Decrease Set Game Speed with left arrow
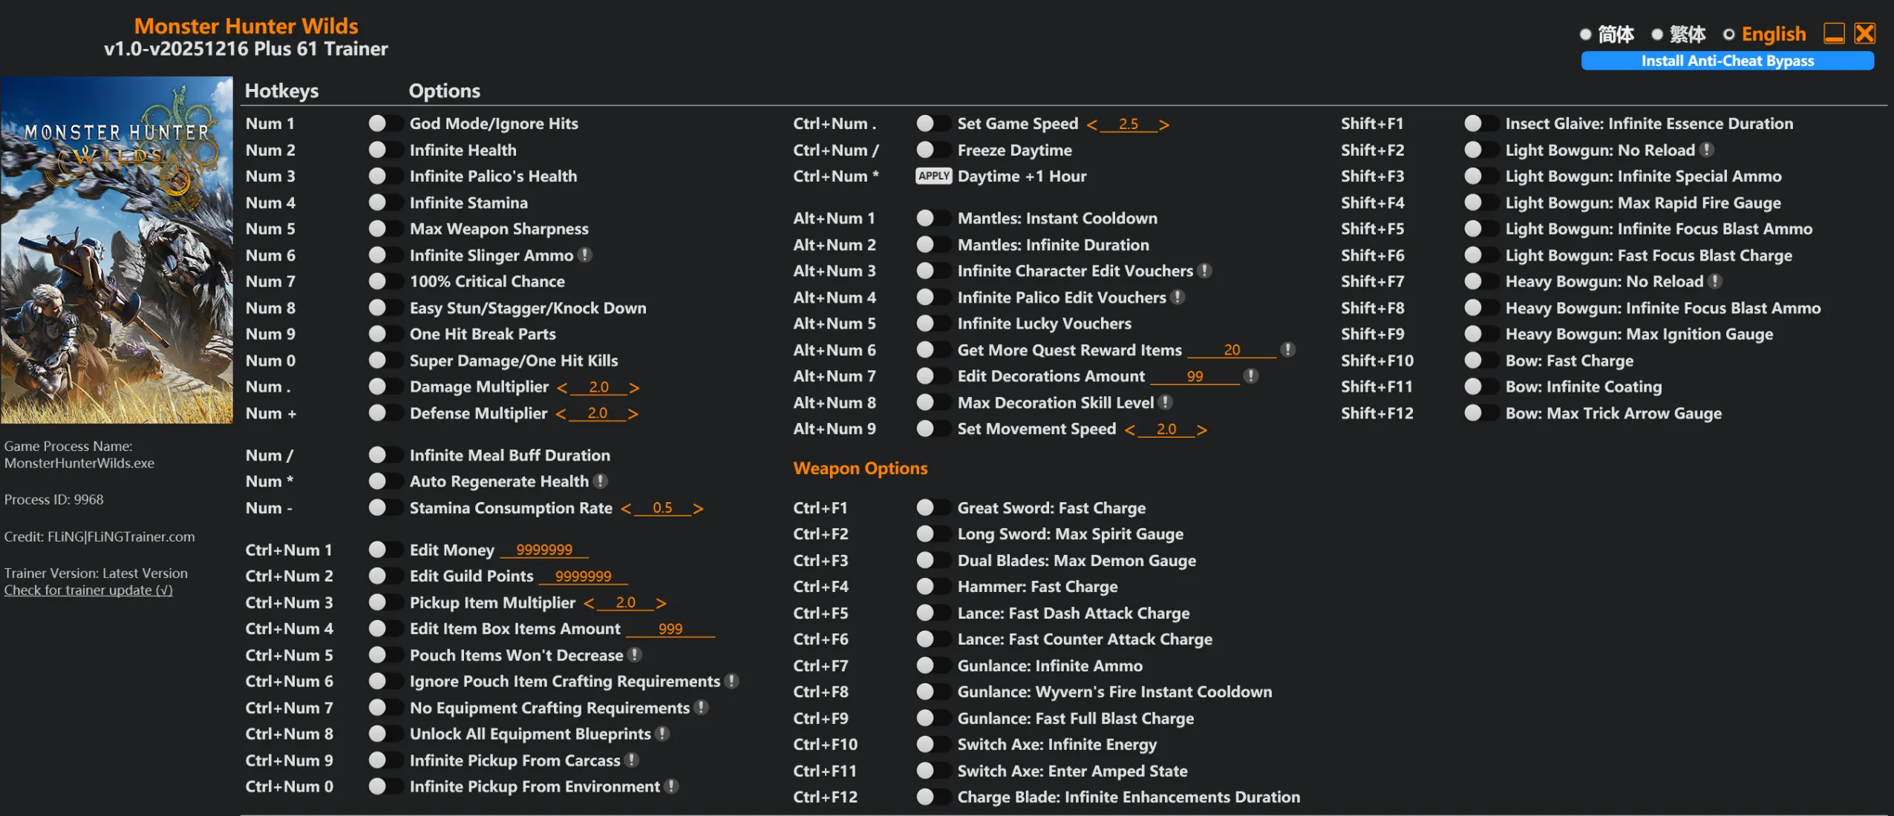The image size is (1894, 816). coord(1091,125)
